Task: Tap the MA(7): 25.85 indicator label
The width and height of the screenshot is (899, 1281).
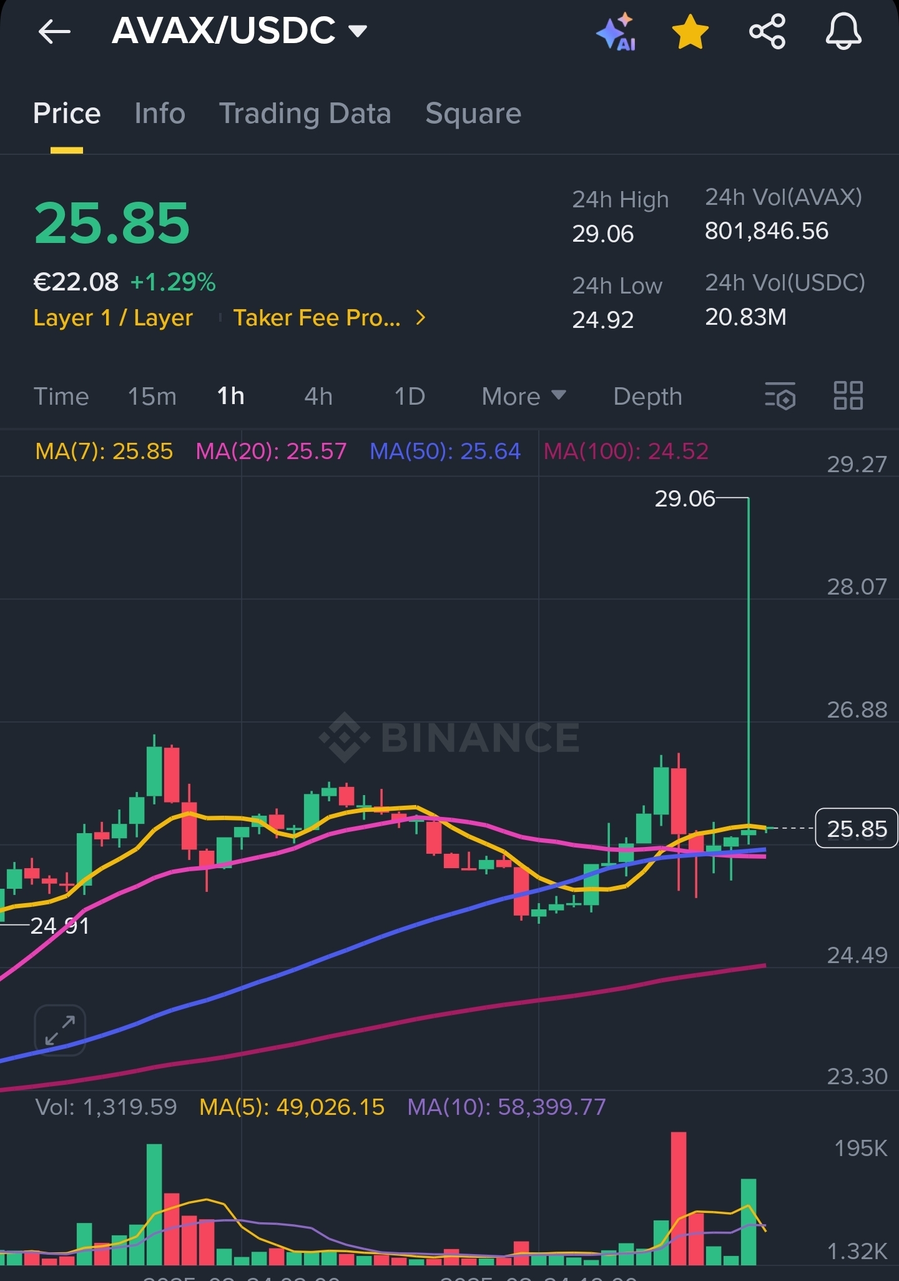Action: tap(104, 451)
